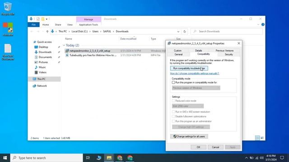This screenshot has width=289, height=162.
Task: Open How do I choose compatibility settings link
Action: point(195,73)
